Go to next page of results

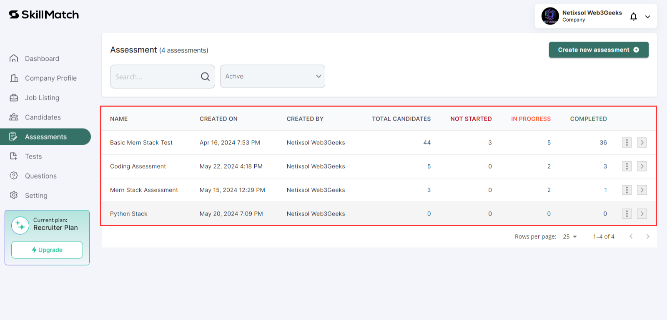point(648,236)
